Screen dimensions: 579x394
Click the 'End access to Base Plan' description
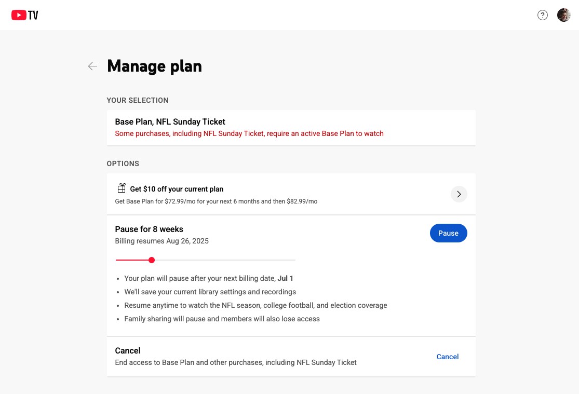click(x=236, y=362)
